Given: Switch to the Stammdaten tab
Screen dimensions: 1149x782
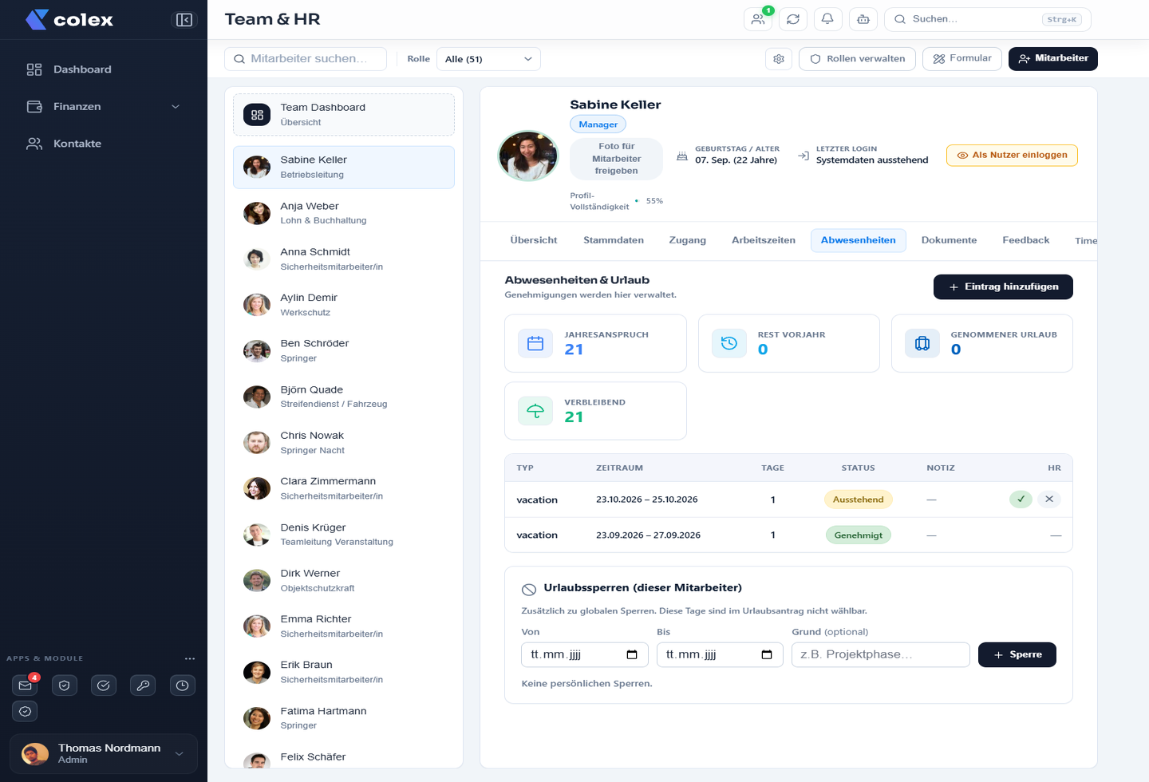Looking at the screenshot, I should (614, 240).
